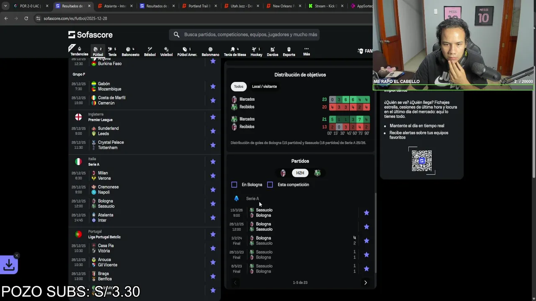Favorite the 28/10/23 Sassuolo vs Bologna match
This screenshot has height=301, width=536.
pyautogui.click(x=366, y=255)
